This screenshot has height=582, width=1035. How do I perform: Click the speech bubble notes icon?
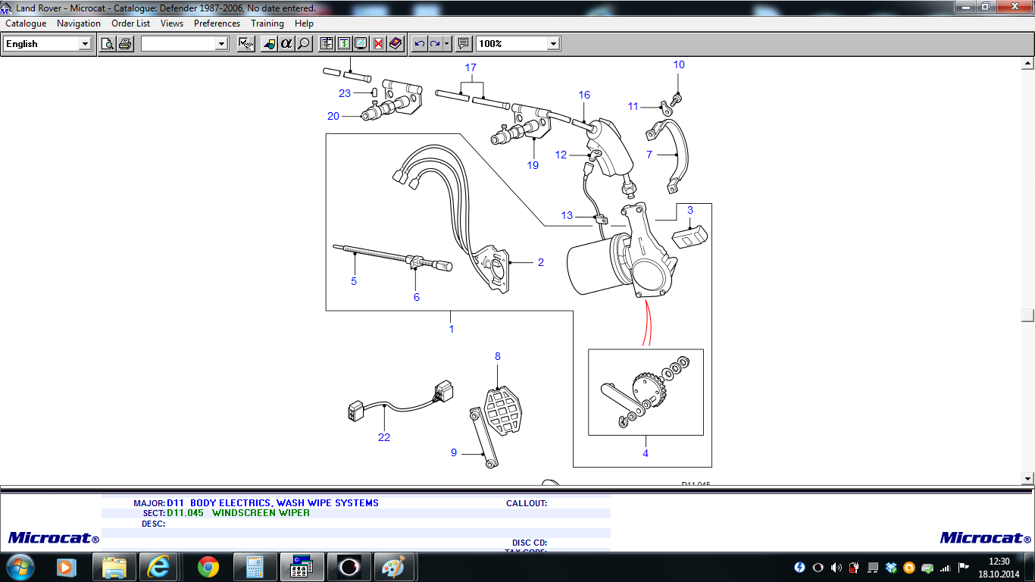coord(464,44)
